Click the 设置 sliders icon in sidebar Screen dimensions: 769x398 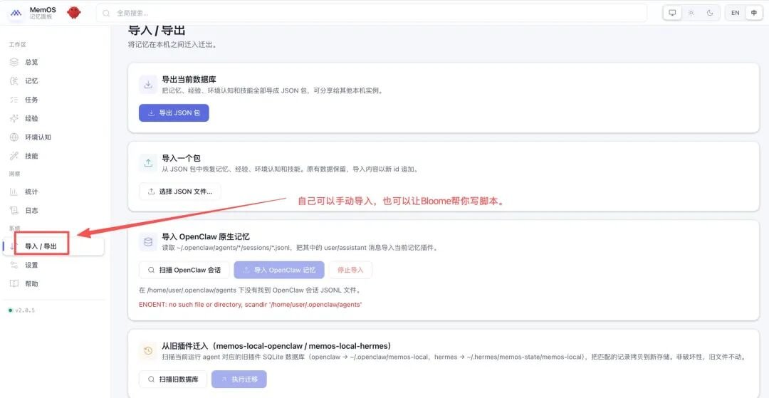point(14,265)
